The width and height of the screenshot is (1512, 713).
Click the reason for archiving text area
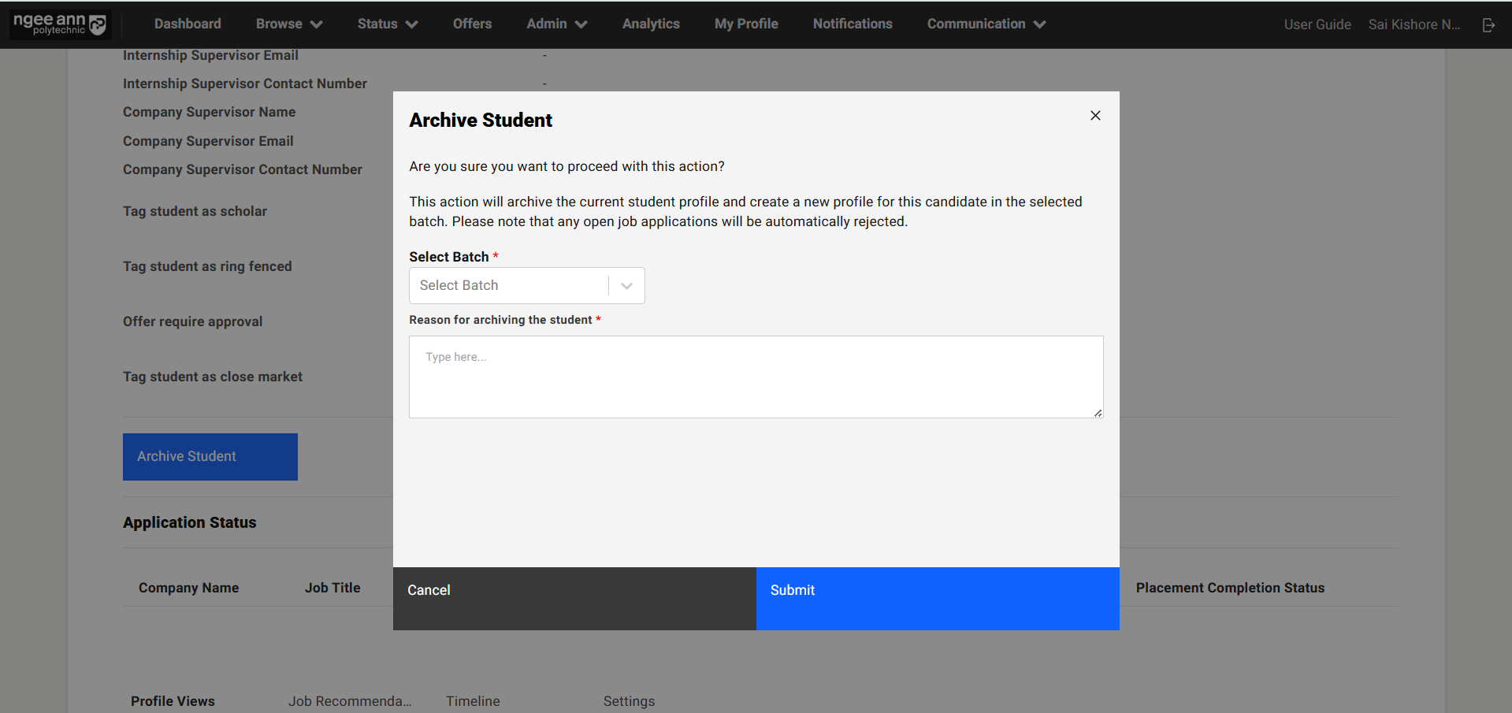click(x=755, y=377)
